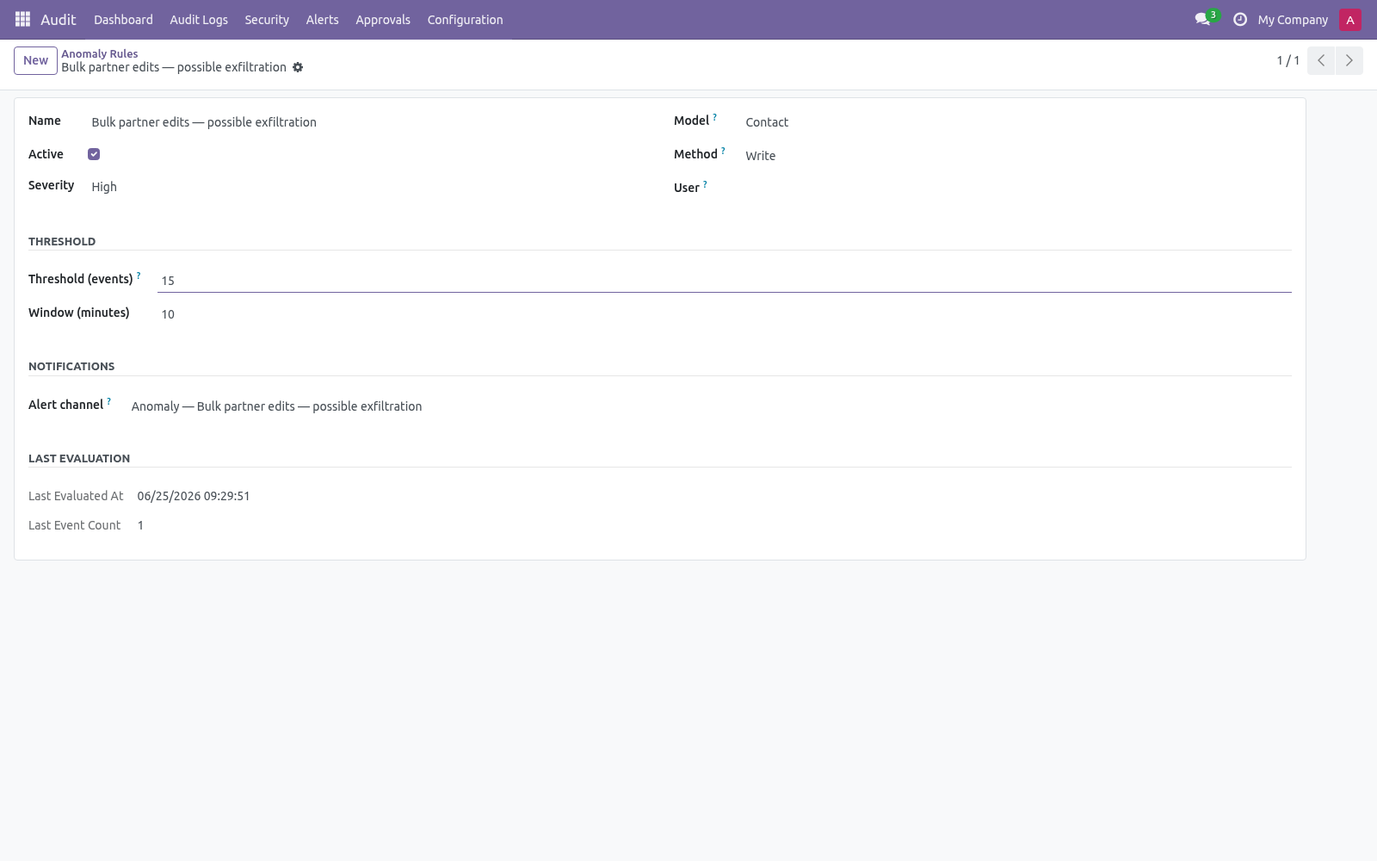The height and width of the screenshot is (861, 1377).
Task: Open the Security menu
Action: [267, 20]
